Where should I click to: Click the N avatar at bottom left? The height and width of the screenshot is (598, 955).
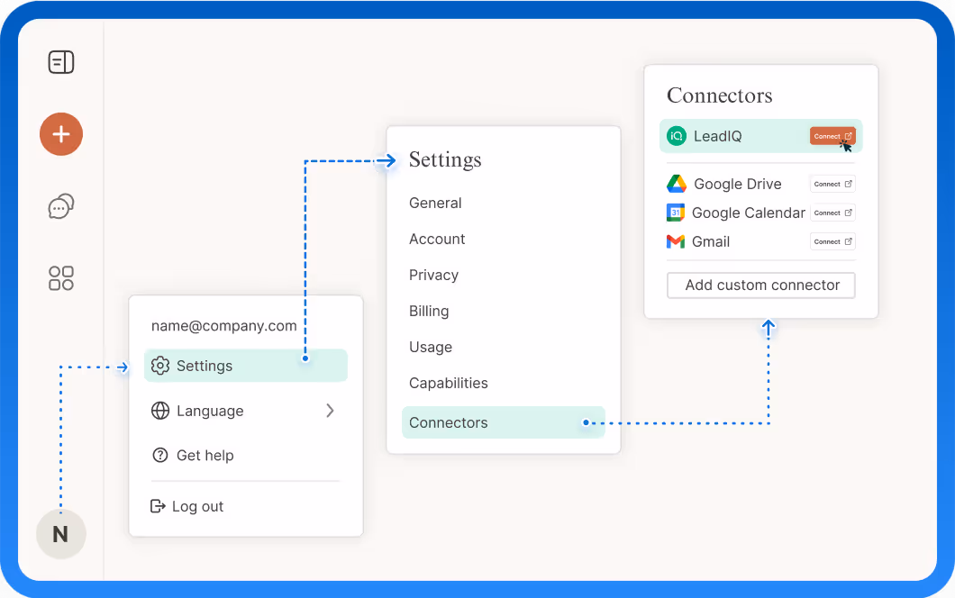(60, 533)
